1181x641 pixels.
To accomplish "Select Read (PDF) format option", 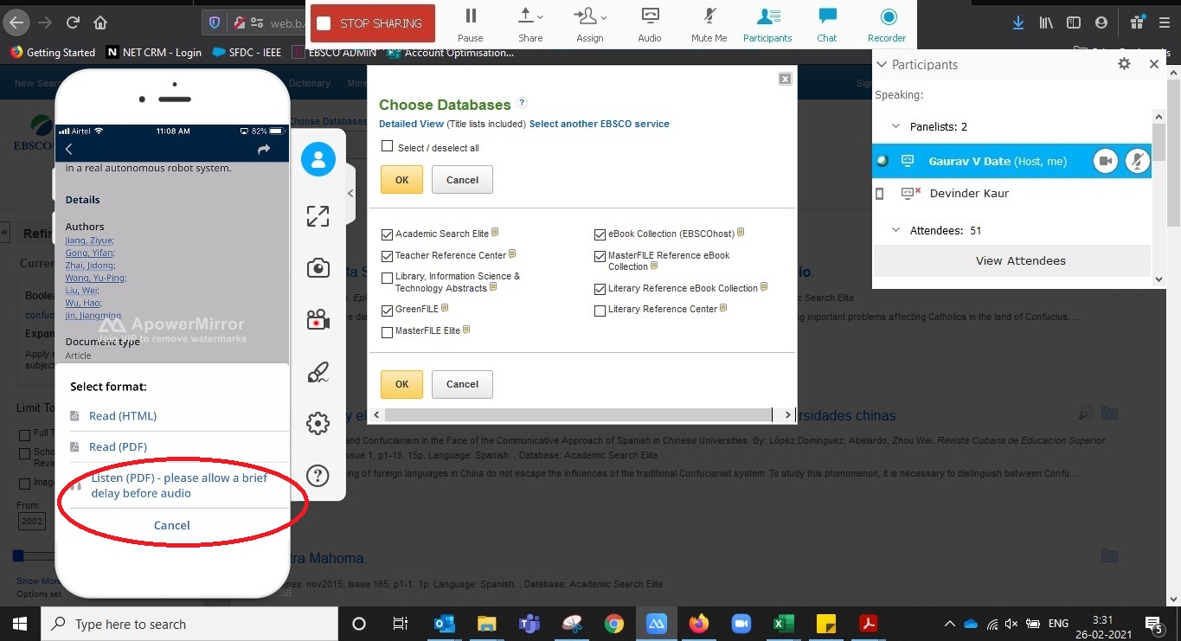I will coord(118,447).
